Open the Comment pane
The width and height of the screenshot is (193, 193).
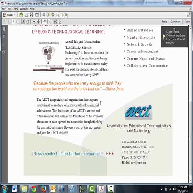[176, 22]
